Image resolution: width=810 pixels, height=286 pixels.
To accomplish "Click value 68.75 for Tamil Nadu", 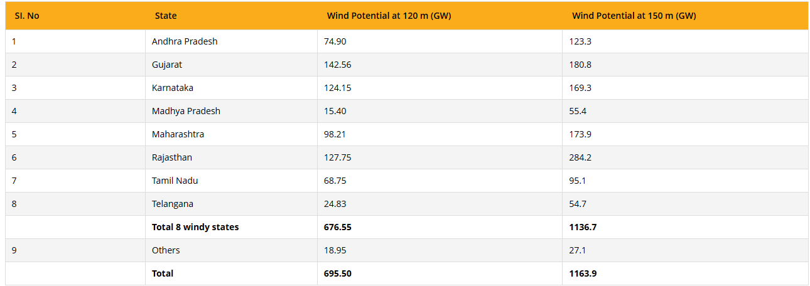I will [x=335, y=181].
